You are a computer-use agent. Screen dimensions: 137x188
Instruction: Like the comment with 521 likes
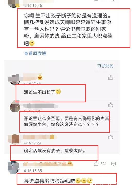96,164
